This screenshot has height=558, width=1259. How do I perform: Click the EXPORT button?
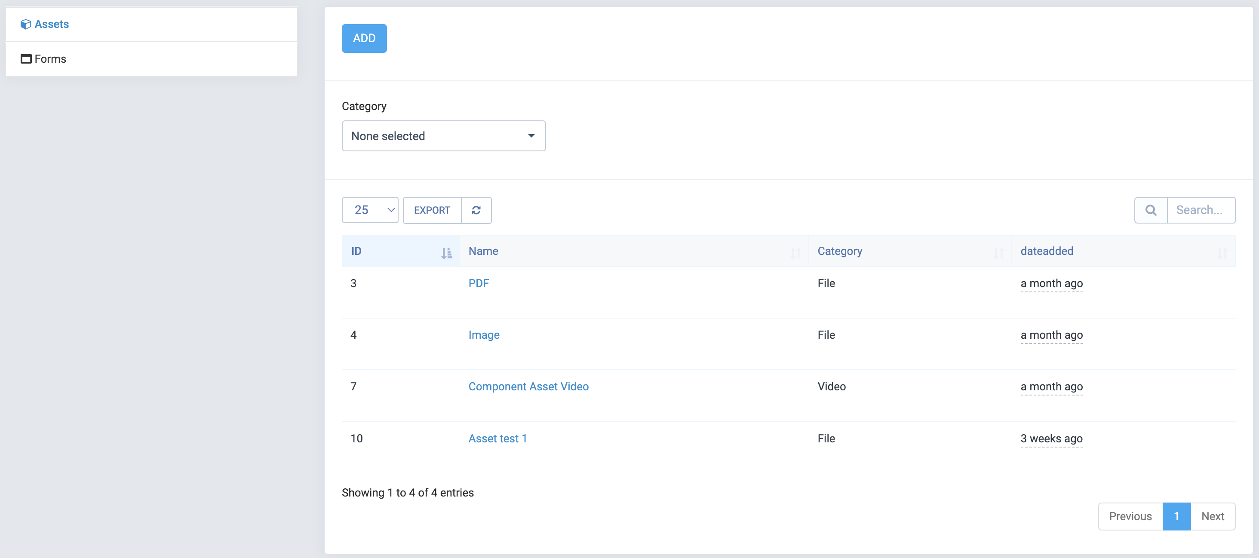[432, 210]
